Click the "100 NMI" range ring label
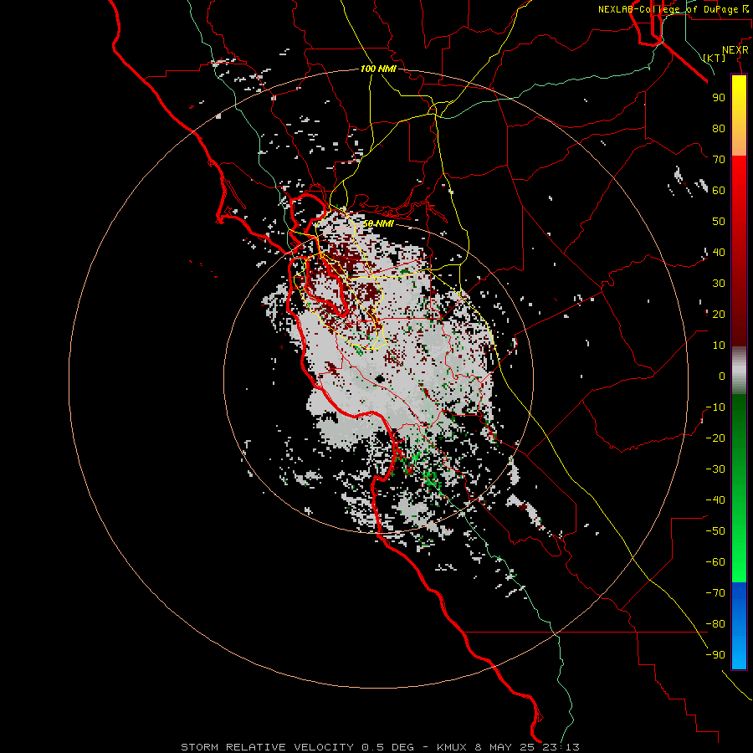 (378, 69)
